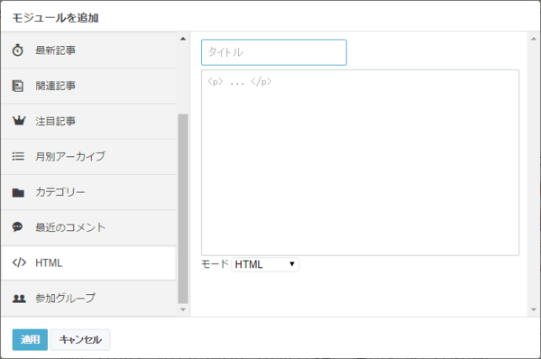541x359 pixels.
Task: Select the HTML module entry
Action: click(88, 263)
